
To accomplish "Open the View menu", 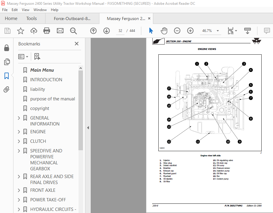I will (25, 10).
